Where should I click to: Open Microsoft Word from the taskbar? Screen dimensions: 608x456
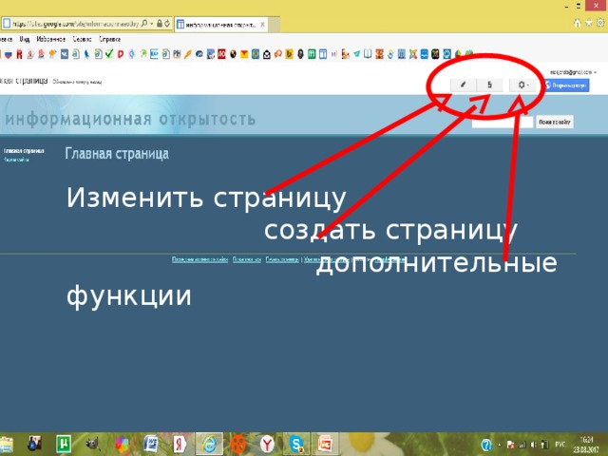pyautogui.click(x=150, y=444)
